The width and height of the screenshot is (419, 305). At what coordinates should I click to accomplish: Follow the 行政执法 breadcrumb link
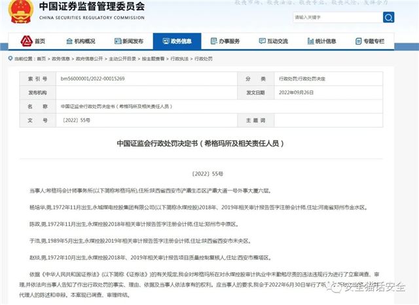(179, 59)
